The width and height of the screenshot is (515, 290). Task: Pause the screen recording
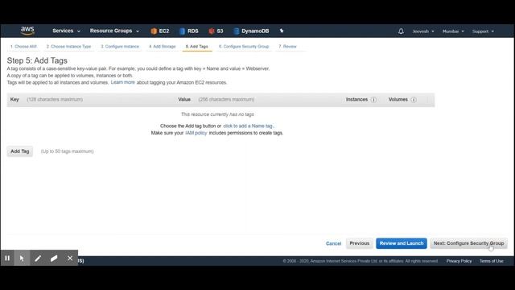coord(7,258)
